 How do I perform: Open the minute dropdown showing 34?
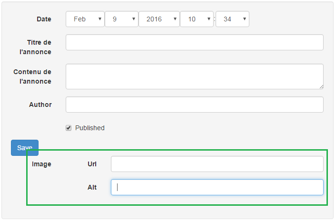(232, 19)
